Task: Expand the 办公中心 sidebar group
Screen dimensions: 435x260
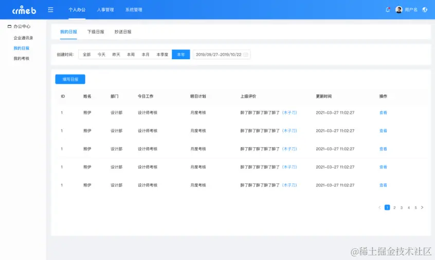Action: pyautogui.click(x=22, y=26)
